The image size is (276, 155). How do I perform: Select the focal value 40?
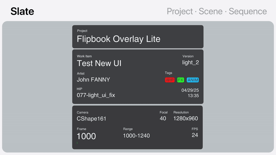(x=163, y=118)
